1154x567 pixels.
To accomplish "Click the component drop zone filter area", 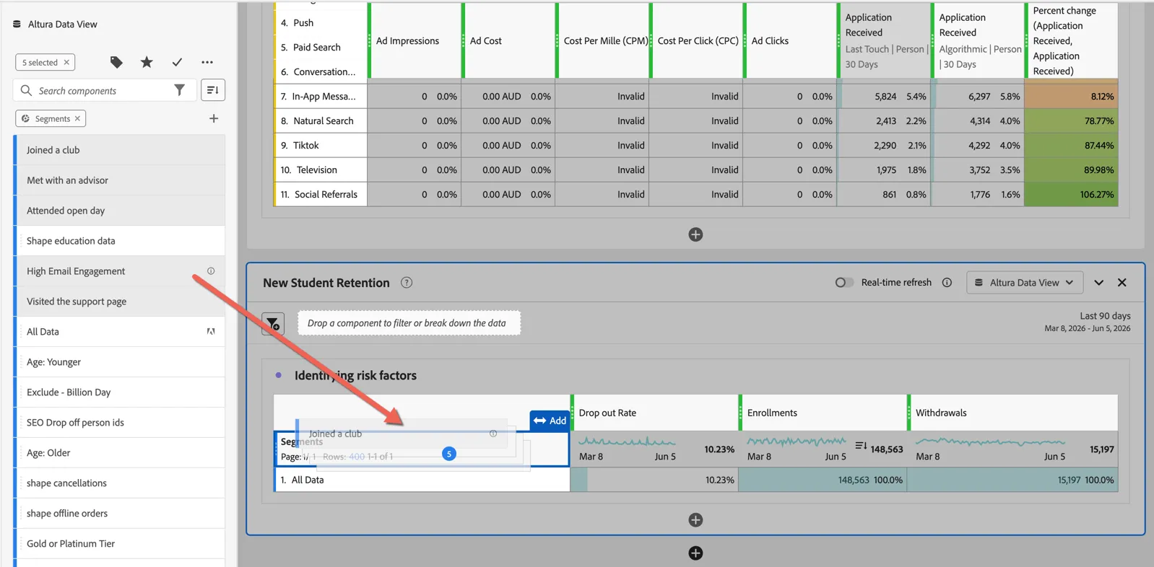I will coord(409,323).
